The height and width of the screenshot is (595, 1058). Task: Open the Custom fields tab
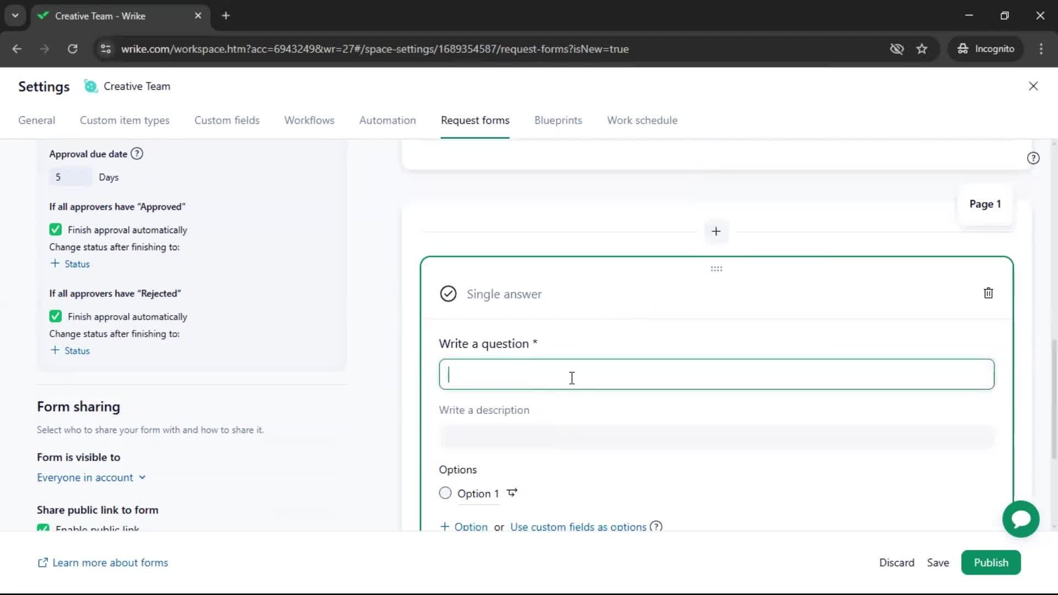[x=227, y=120]
